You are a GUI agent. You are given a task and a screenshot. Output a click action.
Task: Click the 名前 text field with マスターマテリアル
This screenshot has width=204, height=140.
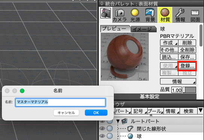[60, 102]
